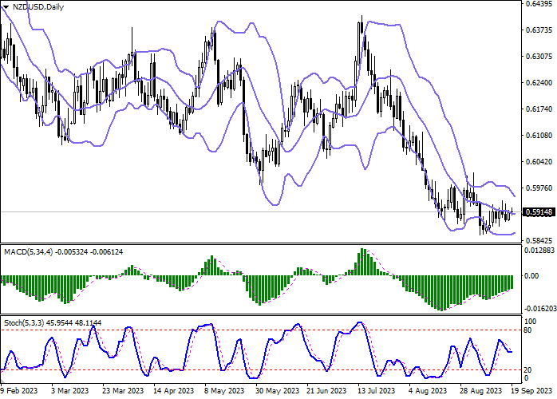
Task: Select the 13 Jul 2023 date label
Action: [376, 390]
